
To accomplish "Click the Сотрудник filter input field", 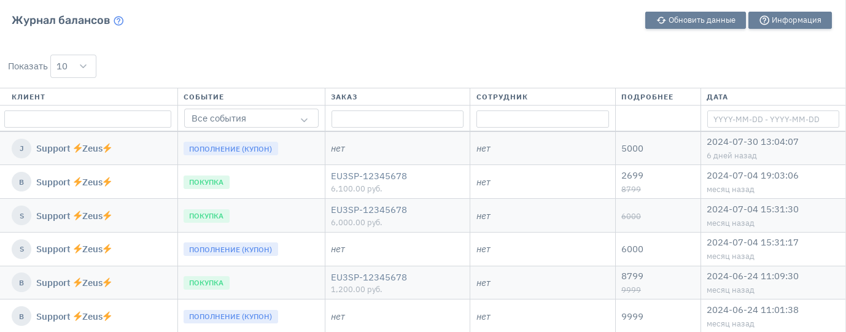I will (x=542, y=119).
